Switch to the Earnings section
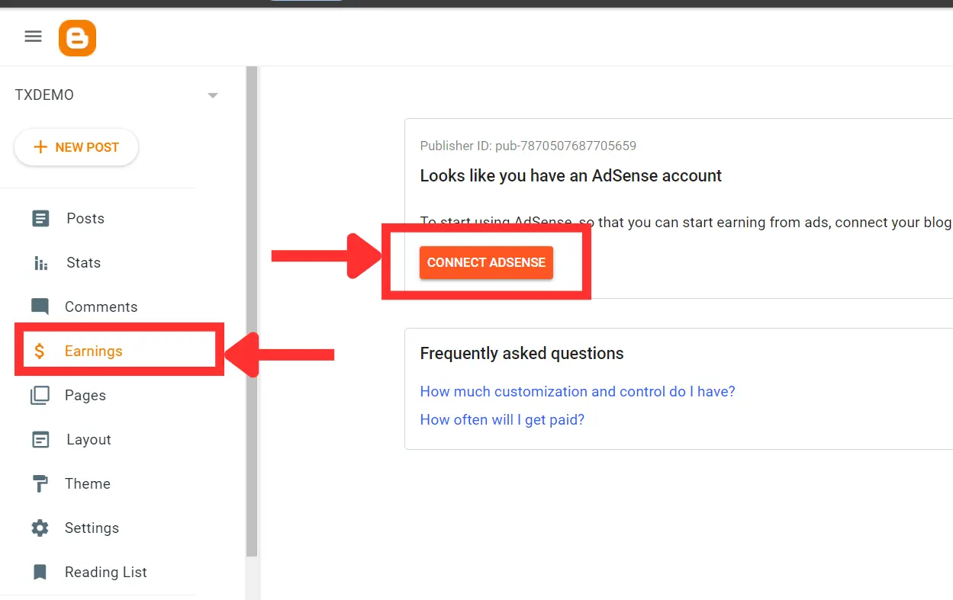953x600 pixels. [94, 351]
